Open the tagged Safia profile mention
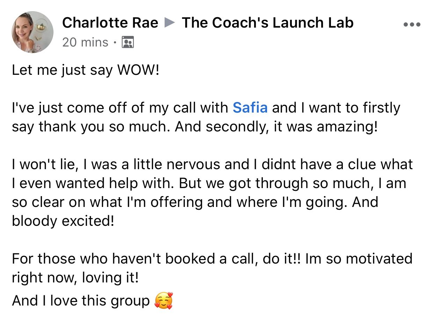 point(250,108)
